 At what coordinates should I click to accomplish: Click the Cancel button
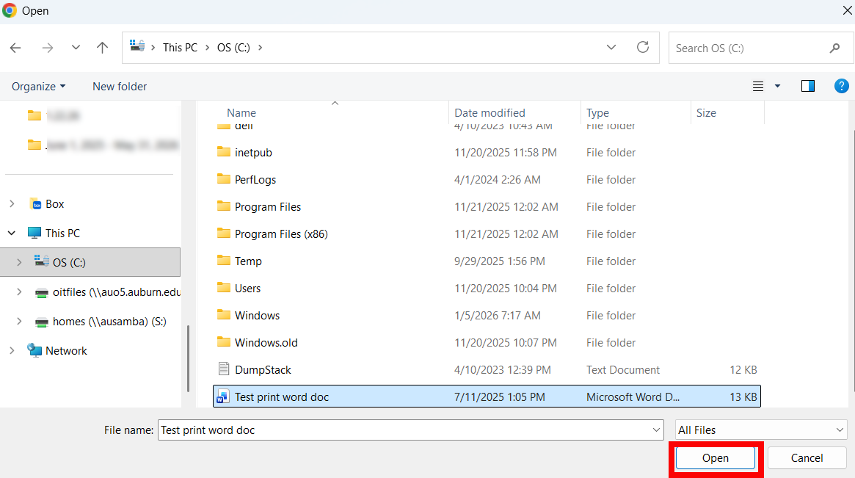(x=807, y=458)
